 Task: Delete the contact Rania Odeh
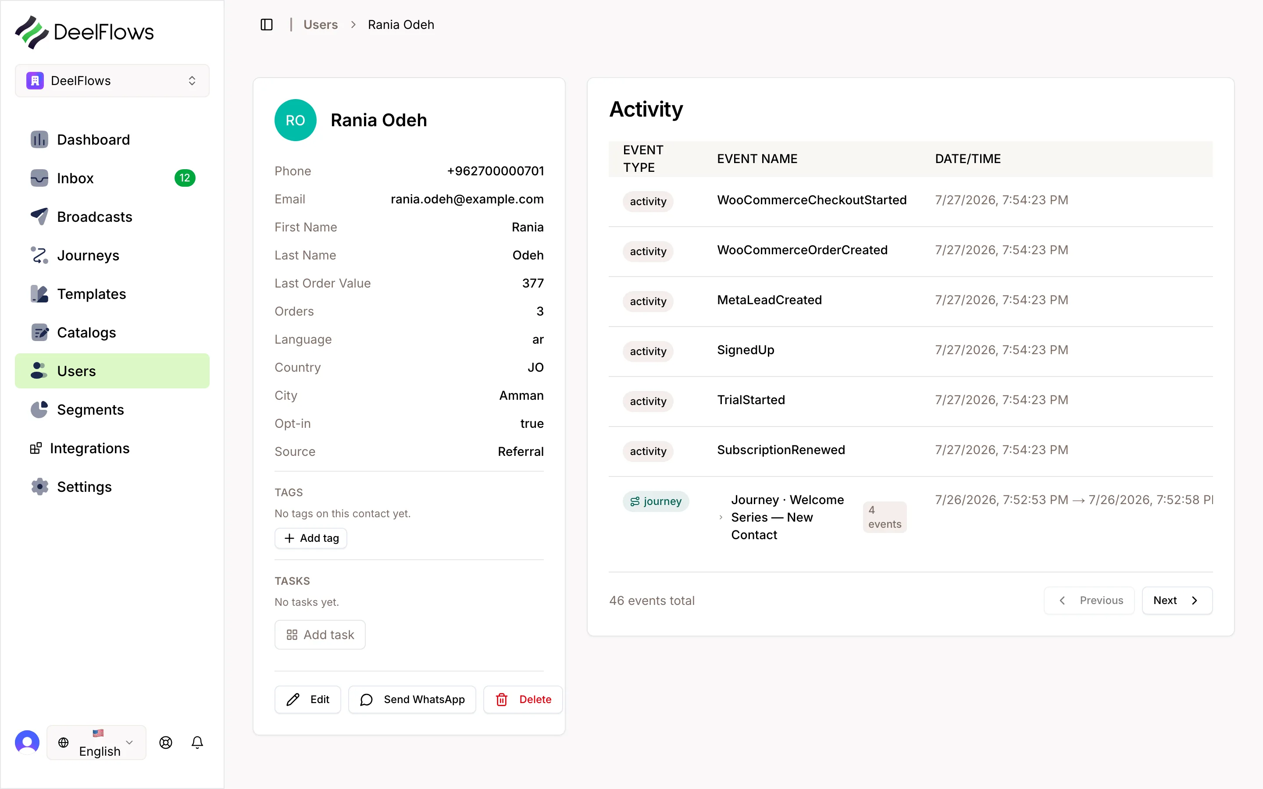point(523,699)
